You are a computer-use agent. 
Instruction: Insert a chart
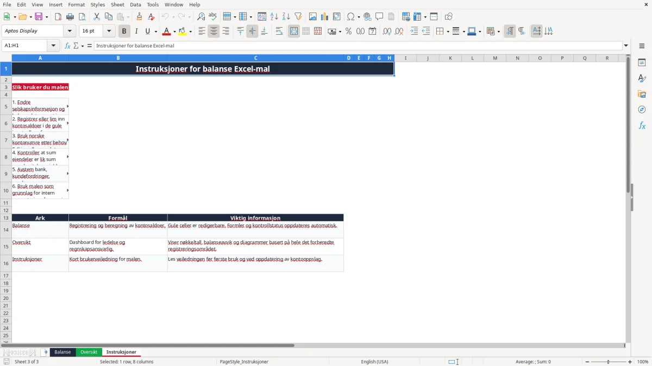pyautogui.click(x=325, y=17)
